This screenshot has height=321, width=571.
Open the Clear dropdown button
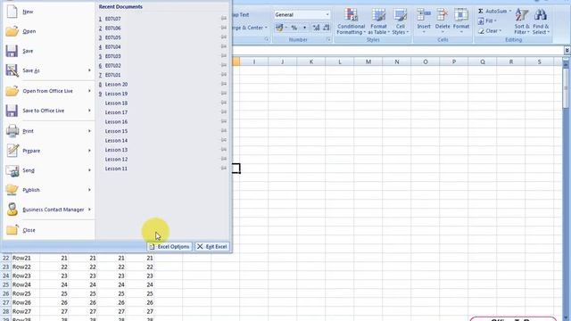(490, 31)
